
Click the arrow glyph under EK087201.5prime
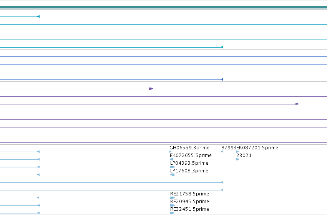(237, 152)
